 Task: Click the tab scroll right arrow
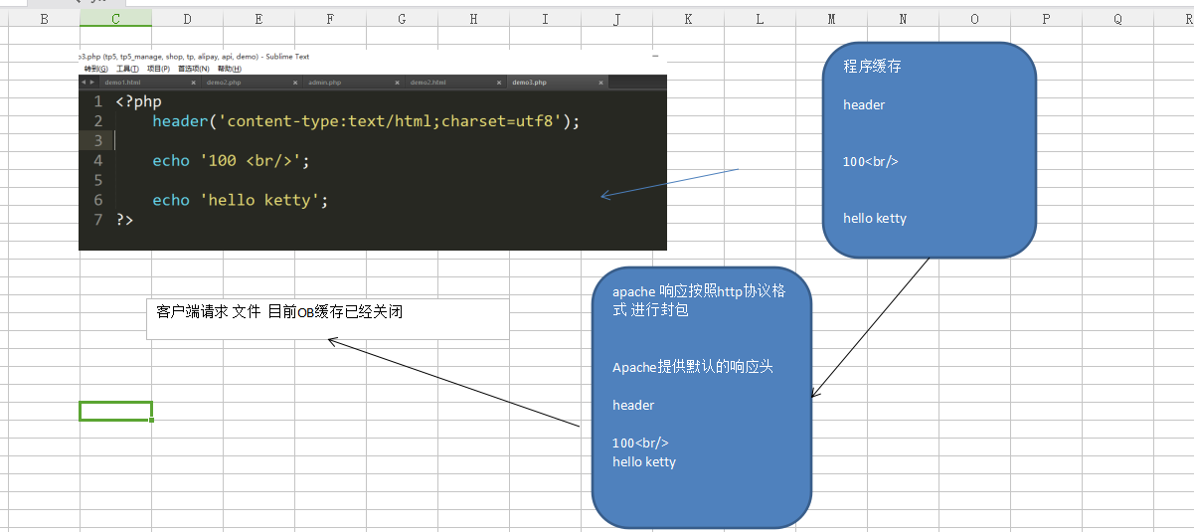pyautogui.click(x=91, y=83)
